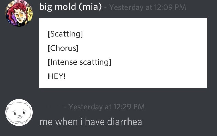The height and width of the screenshot is (136, 217).
Task: Click the [Chorus] line in the image
Action: click(63, 48)
